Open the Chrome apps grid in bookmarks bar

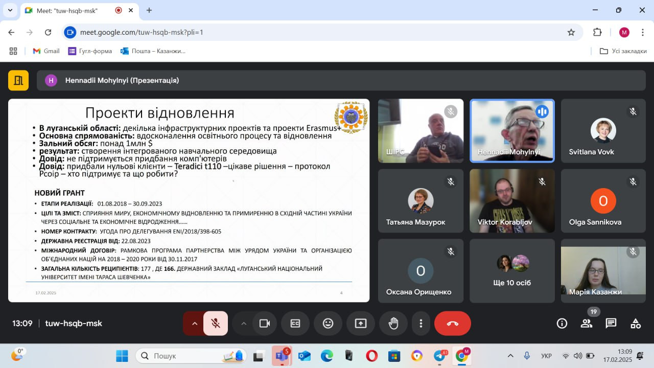[13, 51]
